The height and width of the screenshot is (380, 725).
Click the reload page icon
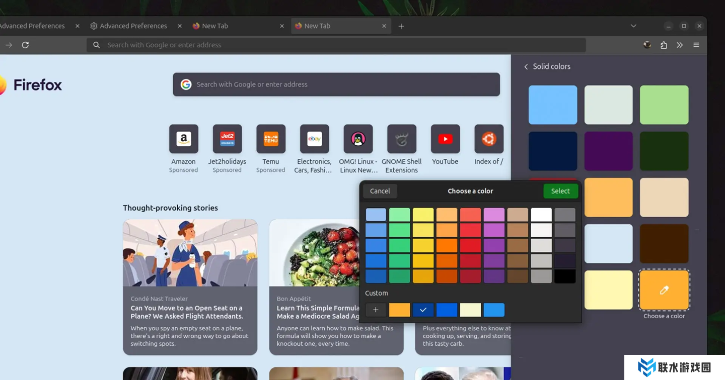25,45
